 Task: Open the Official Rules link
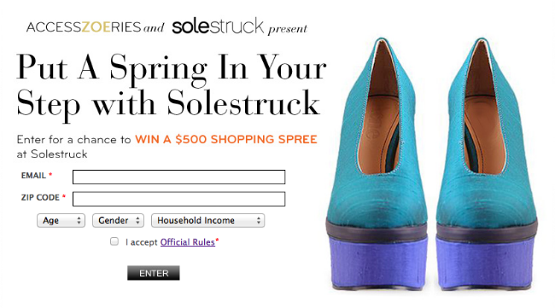(188, 242)
